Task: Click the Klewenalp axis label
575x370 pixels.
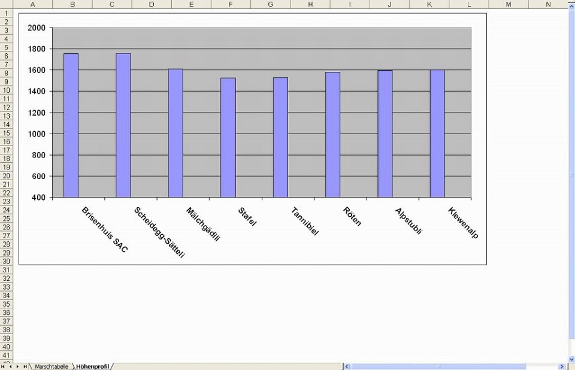Action: tap(463, 223)
